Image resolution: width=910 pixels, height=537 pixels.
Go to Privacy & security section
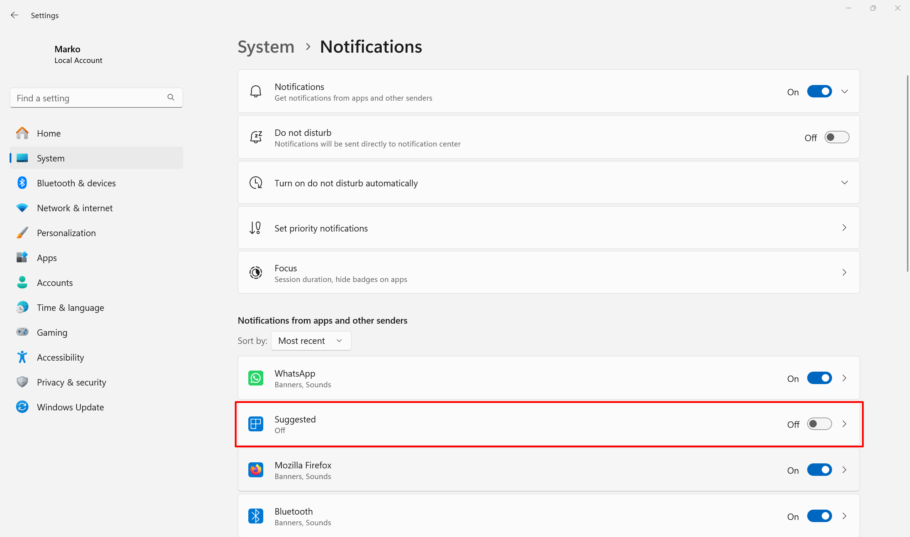click(x=71, y=383)
